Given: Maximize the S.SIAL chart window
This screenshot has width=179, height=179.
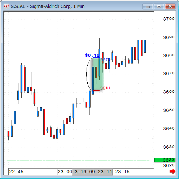Looking at the screenshot, I should (159, 6).
